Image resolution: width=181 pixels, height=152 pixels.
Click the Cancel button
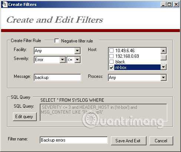click(161, 141)
